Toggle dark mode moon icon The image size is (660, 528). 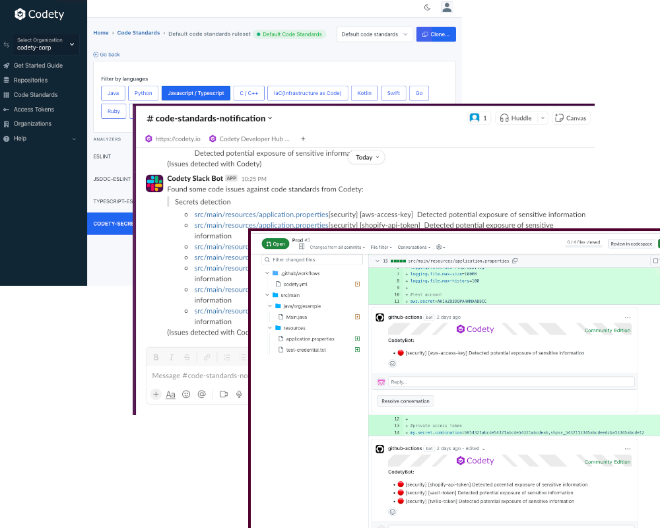(x=427, y=7)
